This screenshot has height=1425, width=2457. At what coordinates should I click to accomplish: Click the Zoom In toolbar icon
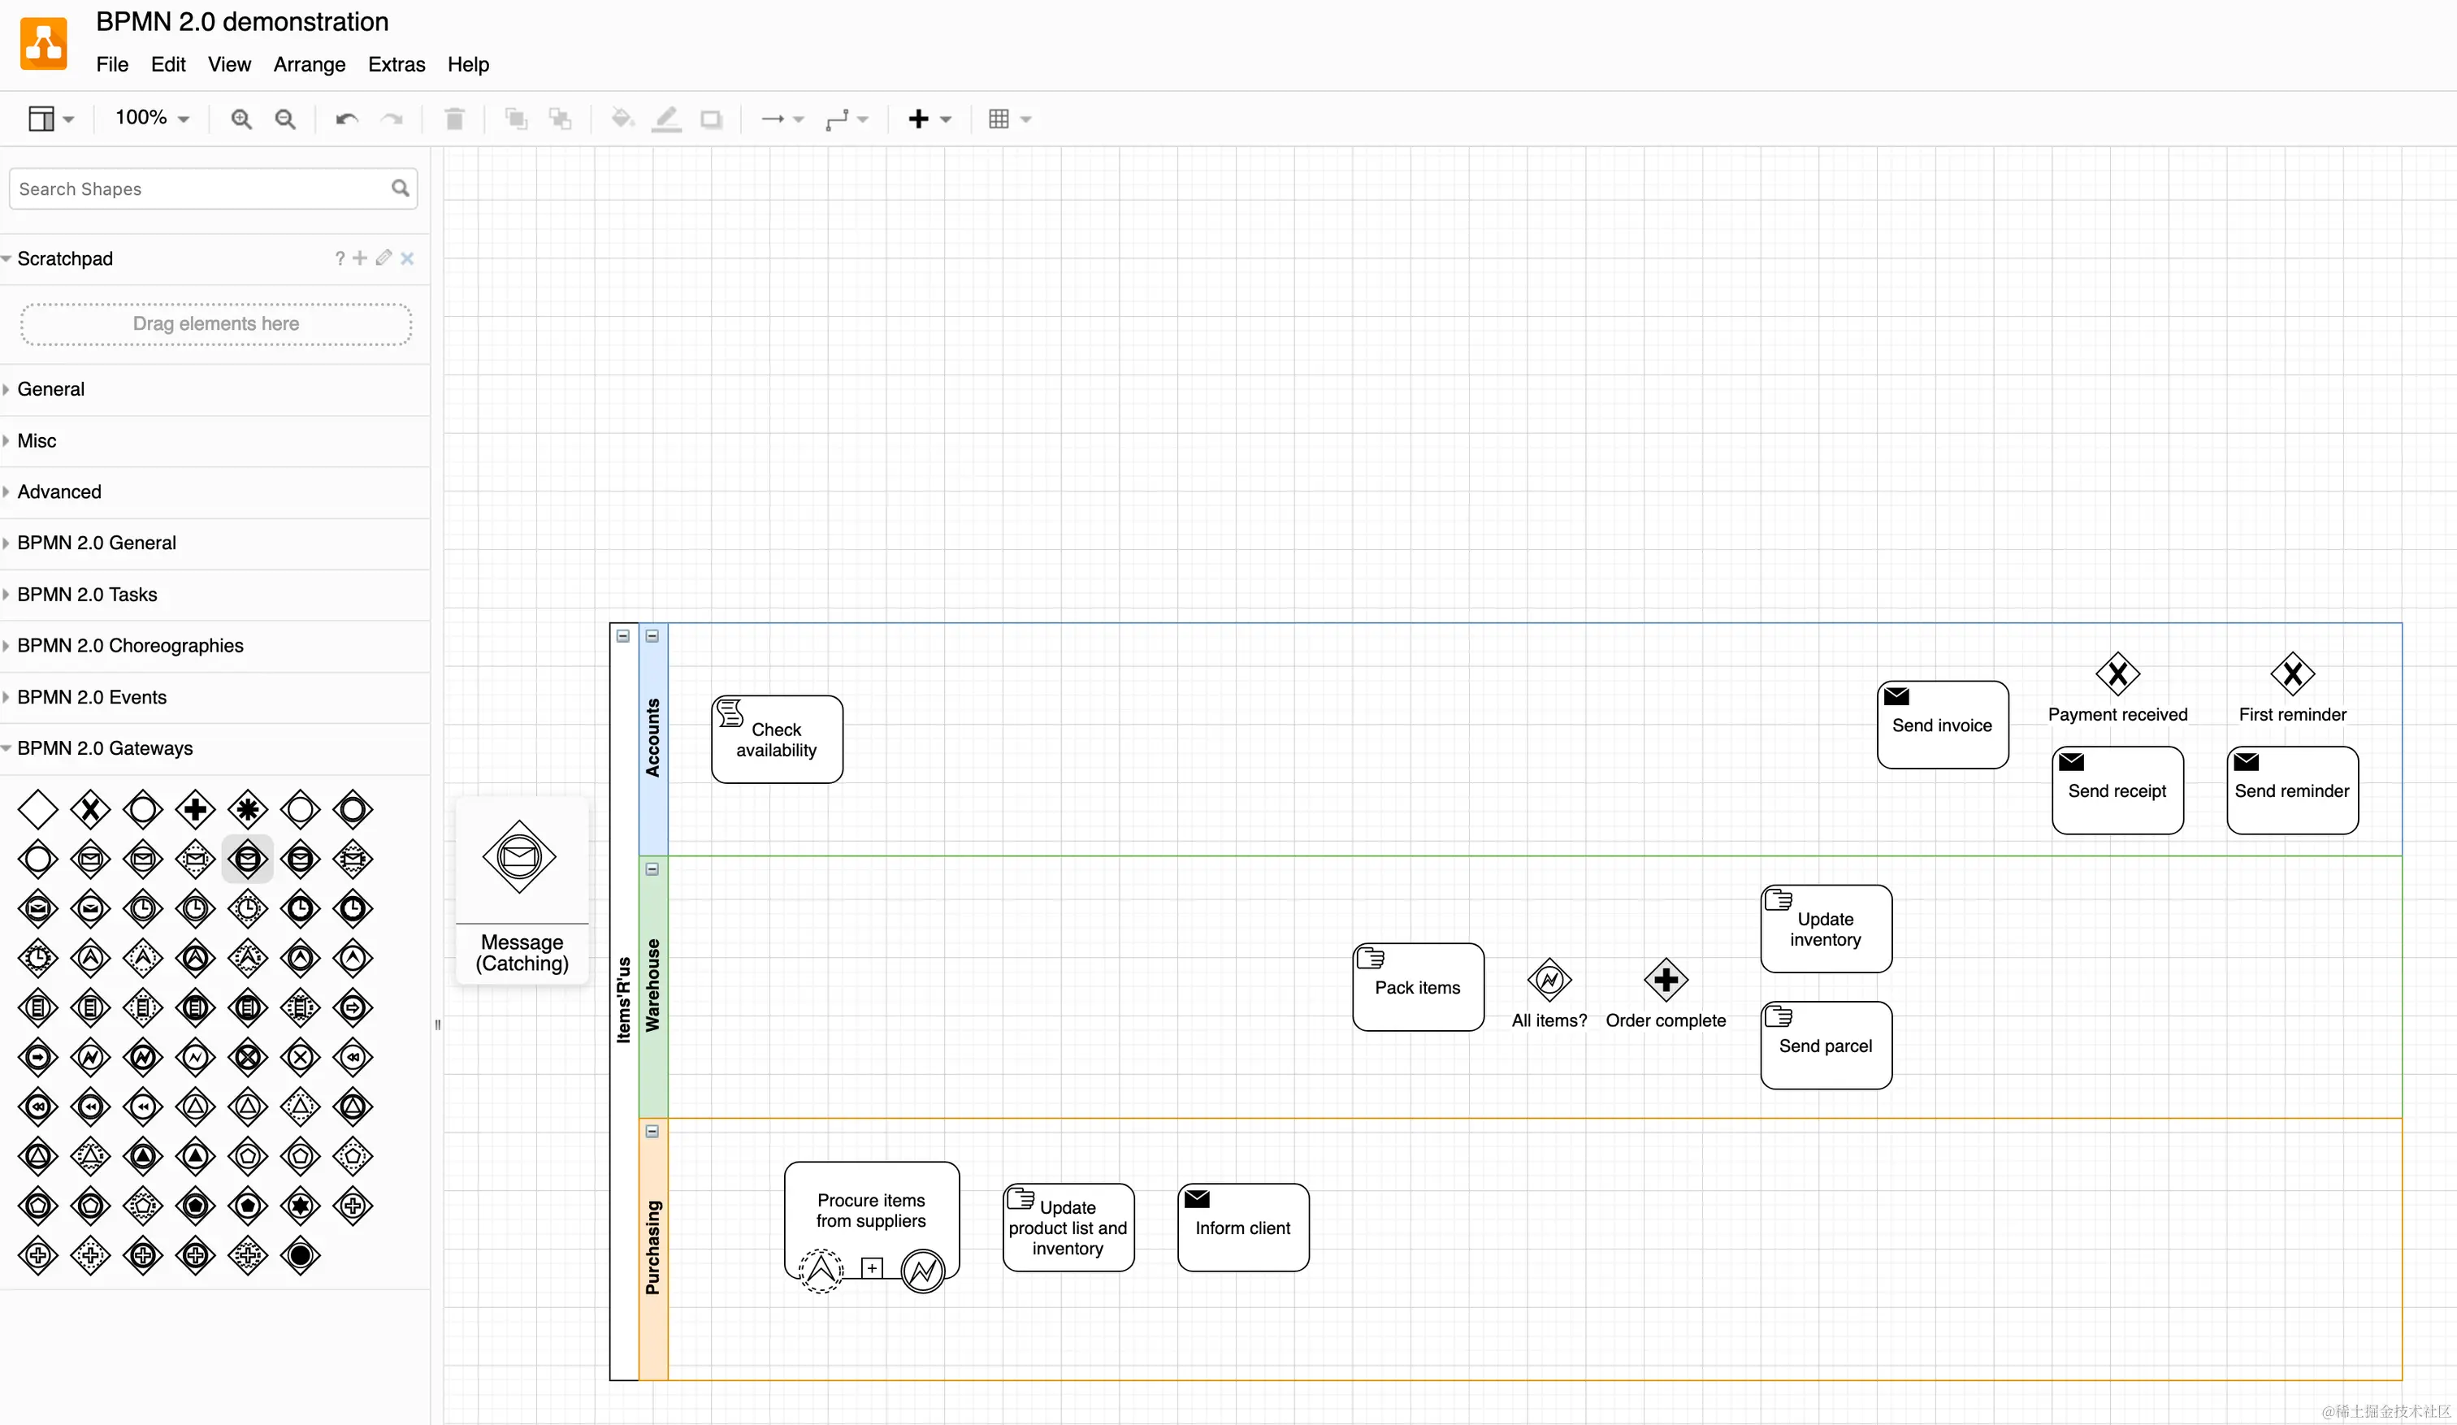(239, 119)
